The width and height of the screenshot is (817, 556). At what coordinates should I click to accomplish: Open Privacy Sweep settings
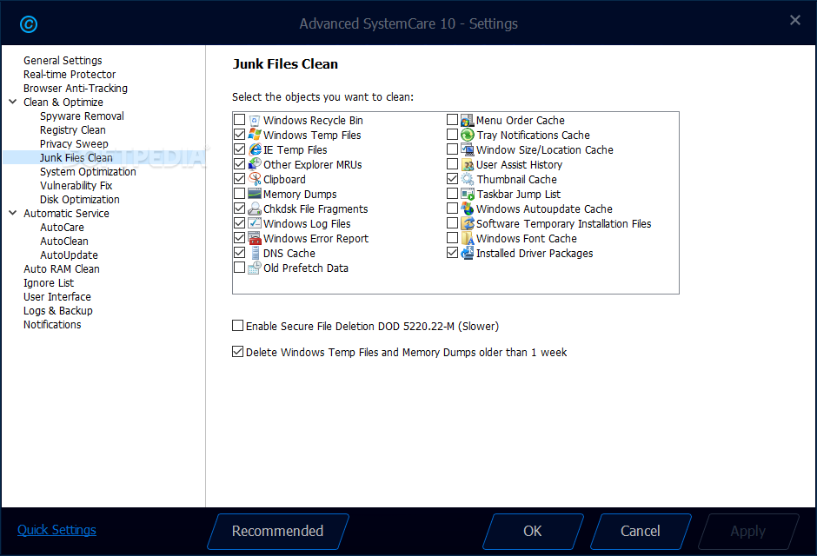tap(74, 143)
